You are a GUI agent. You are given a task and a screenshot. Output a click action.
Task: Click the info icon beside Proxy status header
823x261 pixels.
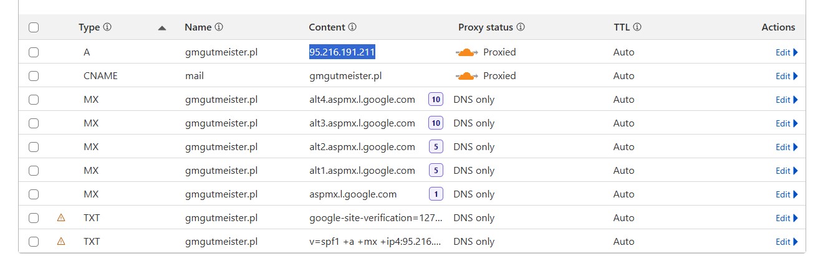pyautogui.click(x=521, y=27)
